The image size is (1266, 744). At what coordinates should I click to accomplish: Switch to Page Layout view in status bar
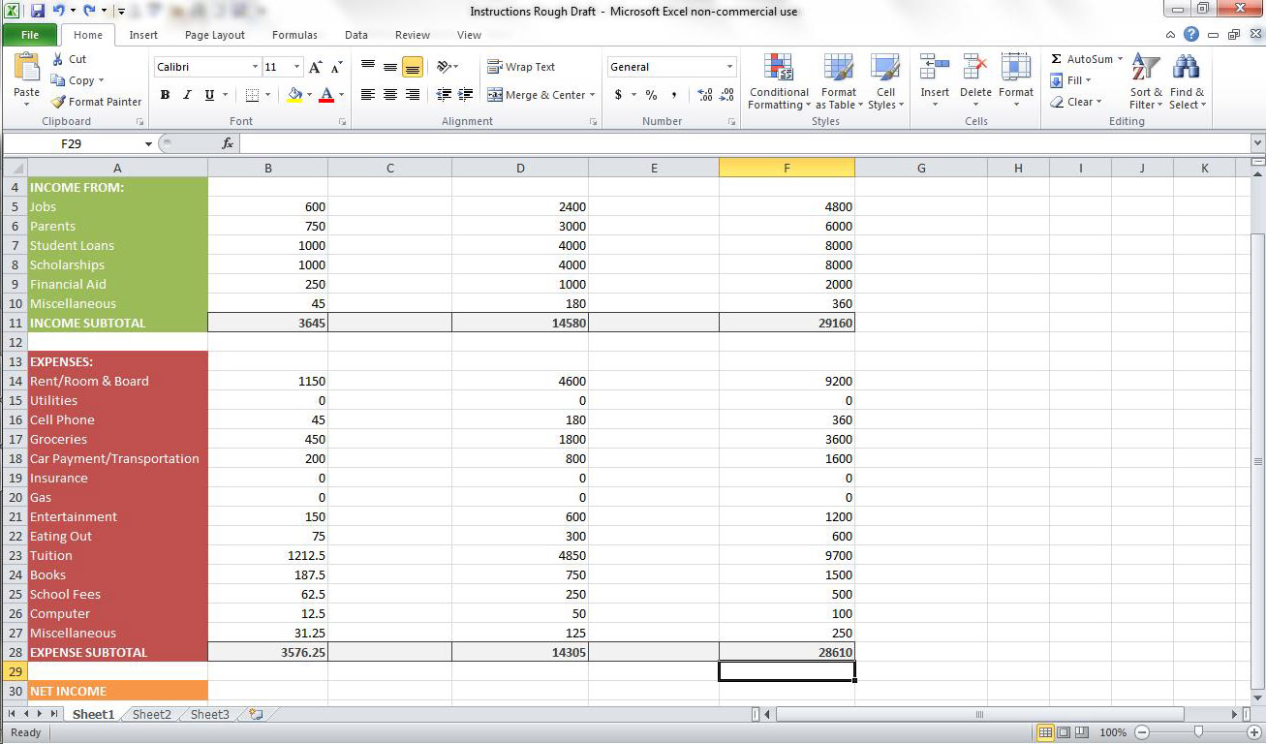coord(1064,732)
